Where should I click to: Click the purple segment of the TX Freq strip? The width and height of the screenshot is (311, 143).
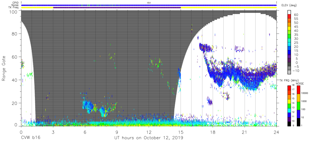[x=117, y=8]
